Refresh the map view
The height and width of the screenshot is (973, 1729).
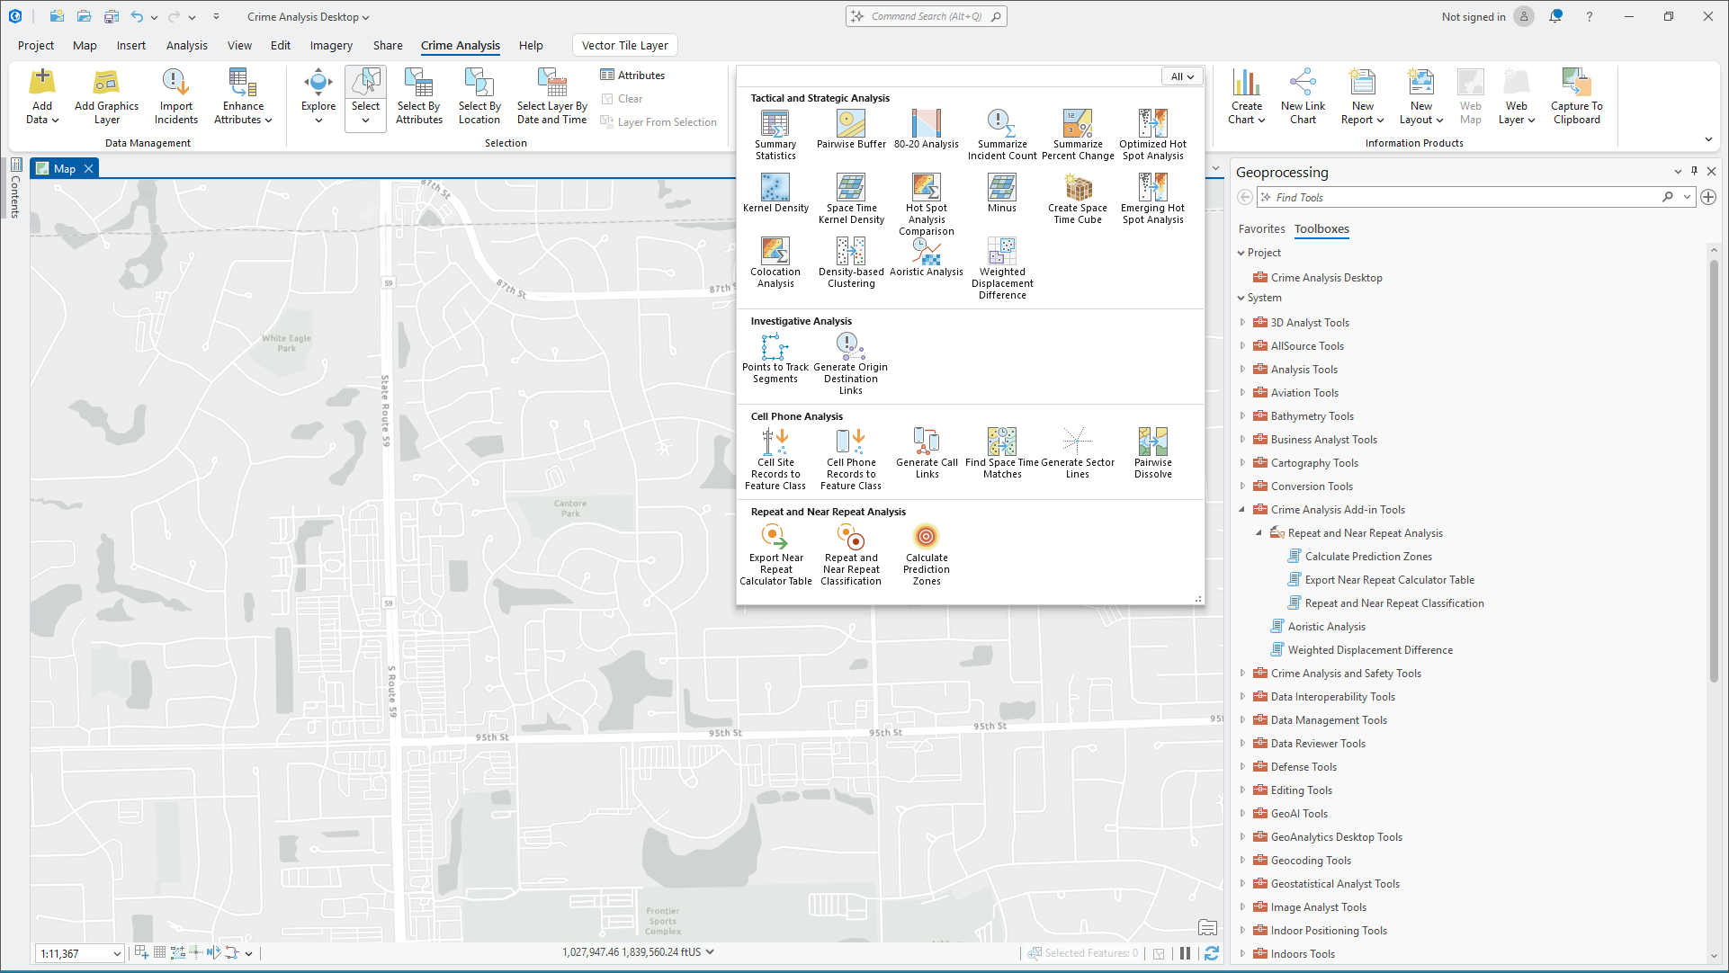(x=1212, y=953)
